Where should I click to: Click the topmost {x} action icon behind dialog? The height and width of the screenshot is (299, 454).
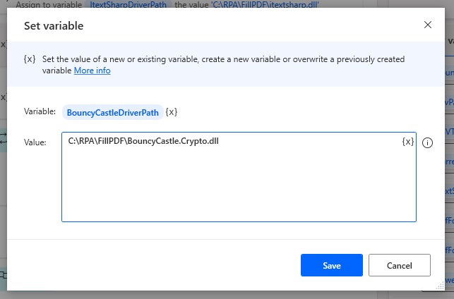4,44
